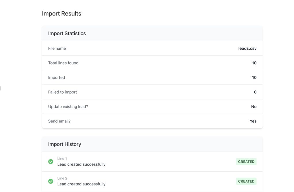
Task: Click the value 10 beside Total lines found
Action: (x=254, y=63)
